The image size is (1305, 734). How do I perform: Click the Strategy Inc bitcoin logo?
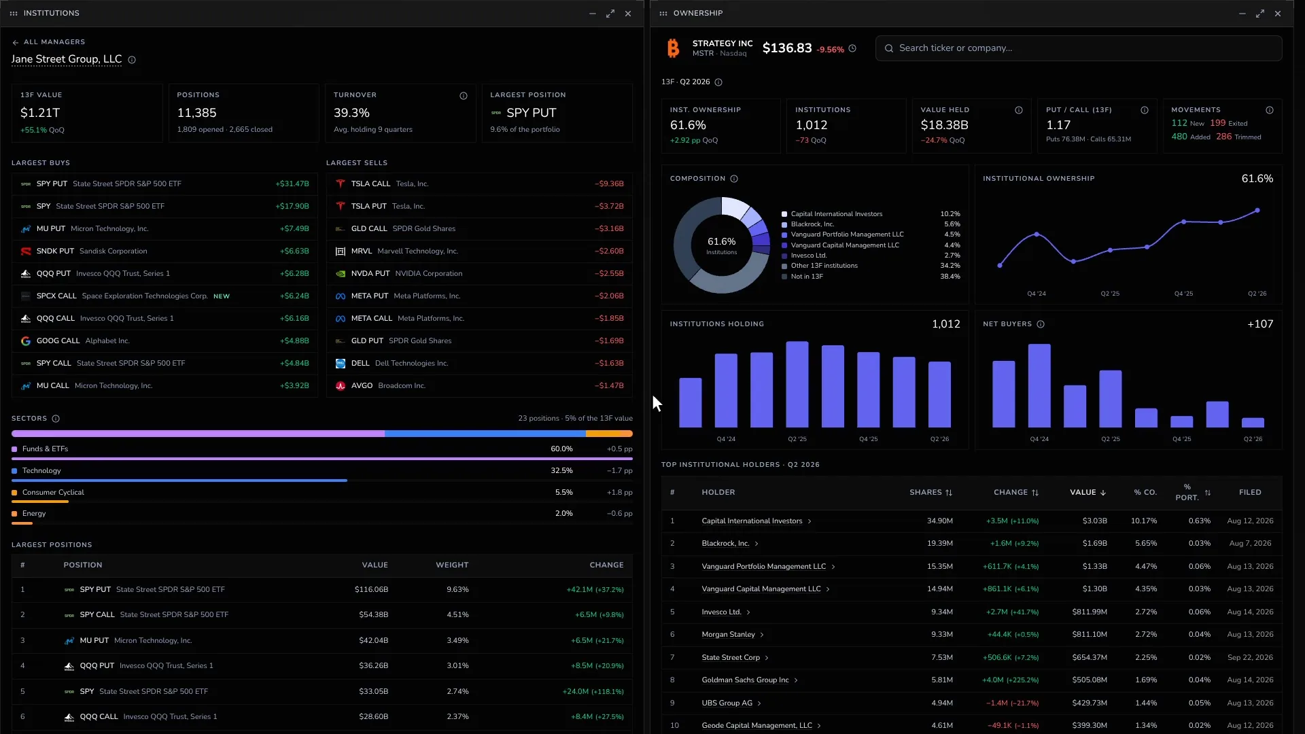673,48
